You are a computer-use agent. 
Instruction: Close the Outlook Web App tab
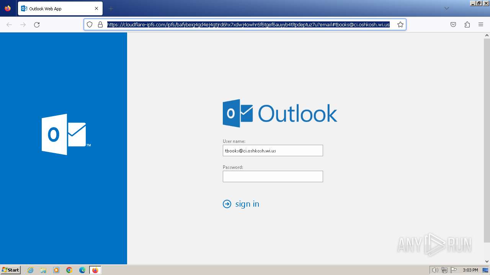[x=96, y=8]
